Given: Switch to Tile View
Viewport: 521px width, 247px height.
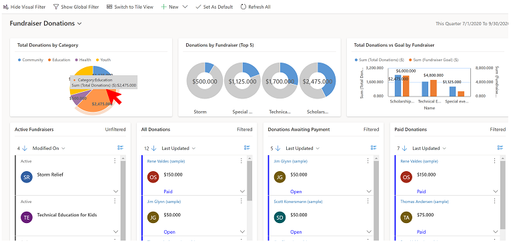Looking at the screenshot, I should pos(130,7).
